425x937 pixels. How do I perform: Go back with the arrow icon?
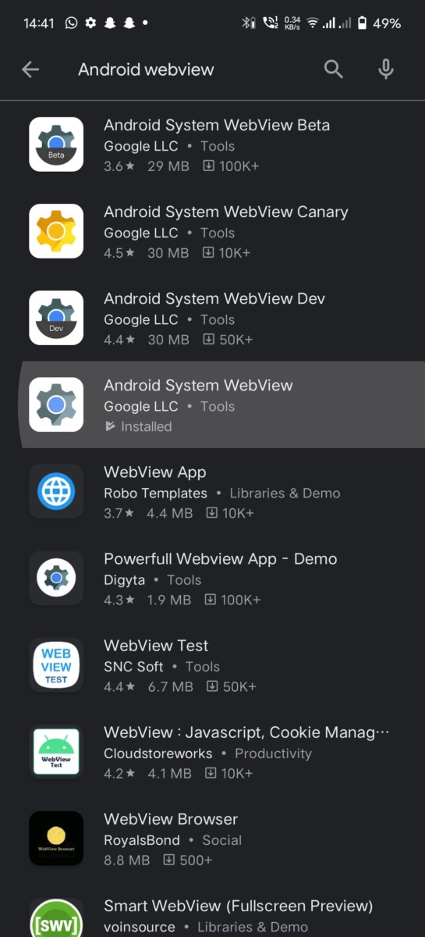(x=30, y=69)
